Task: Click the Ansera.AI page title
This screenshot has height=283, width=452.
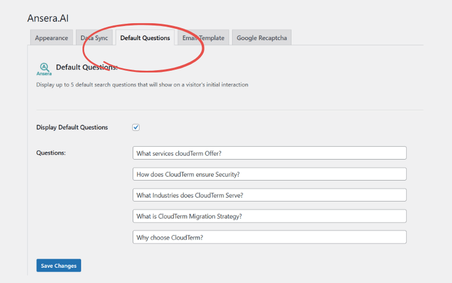Action: (x=48, y=18)
